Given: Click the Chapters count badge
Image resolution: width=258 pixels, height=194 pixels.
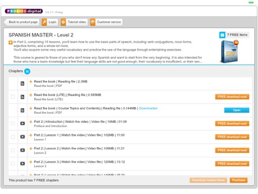Looking at the screenshot, I should pos(27,71).
